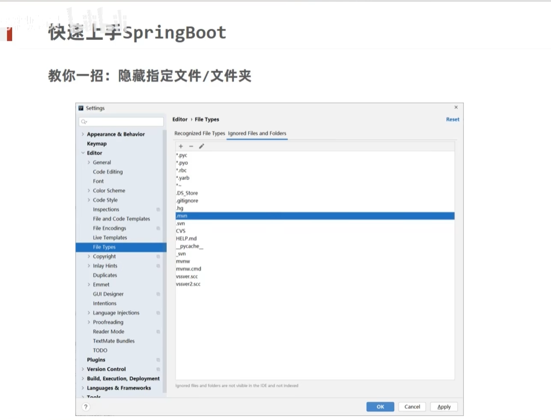This screenshot has height=420, width=551.
Task: Select the vssver2.scc entry
Action: pyautogui.click(x=315, y=284)
